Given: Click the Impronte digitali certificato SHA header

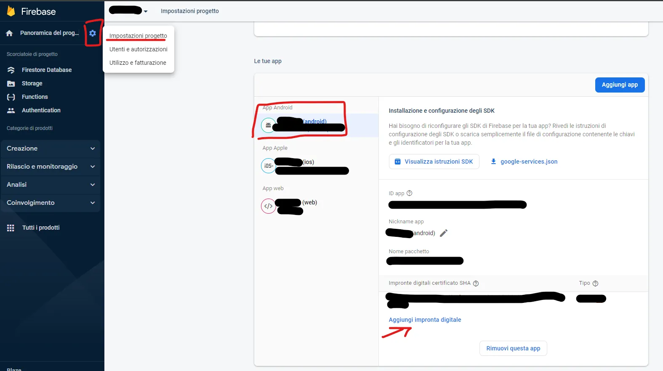Looking at the screenshot, I should tap(429, 283).
